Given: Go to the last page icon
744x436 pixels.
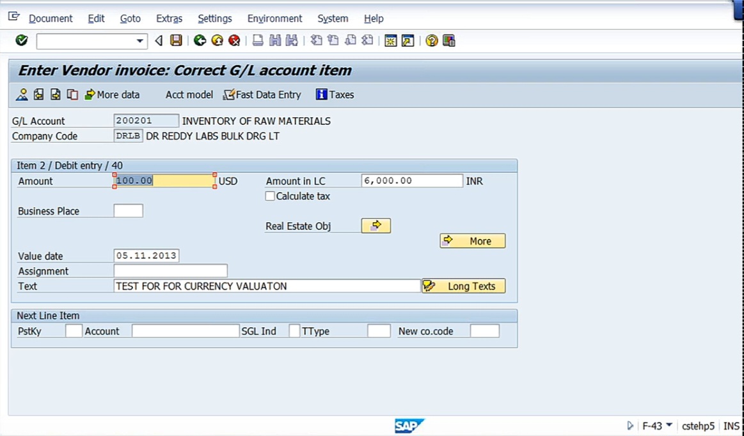Looking at the screenshot, I should (367, 40).
